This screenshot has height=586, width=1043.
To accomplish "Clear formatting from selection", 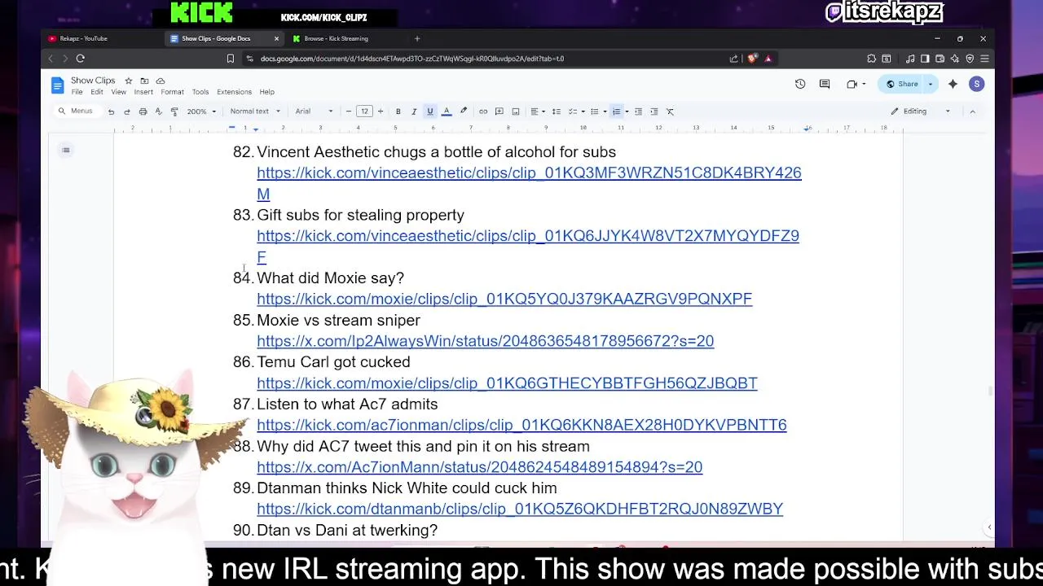I will coord(670,112).
